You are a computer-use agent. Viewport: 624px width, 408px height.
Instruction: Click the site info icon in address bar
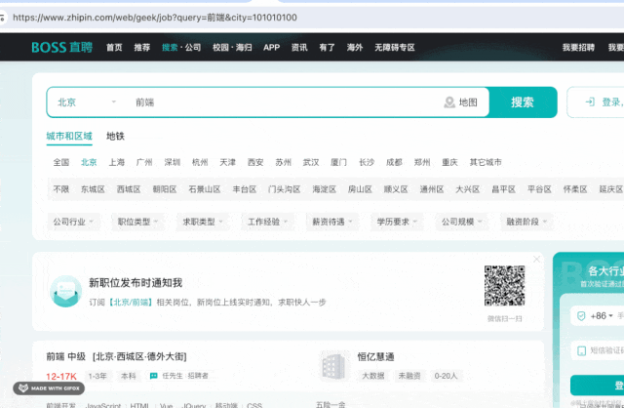2,18
